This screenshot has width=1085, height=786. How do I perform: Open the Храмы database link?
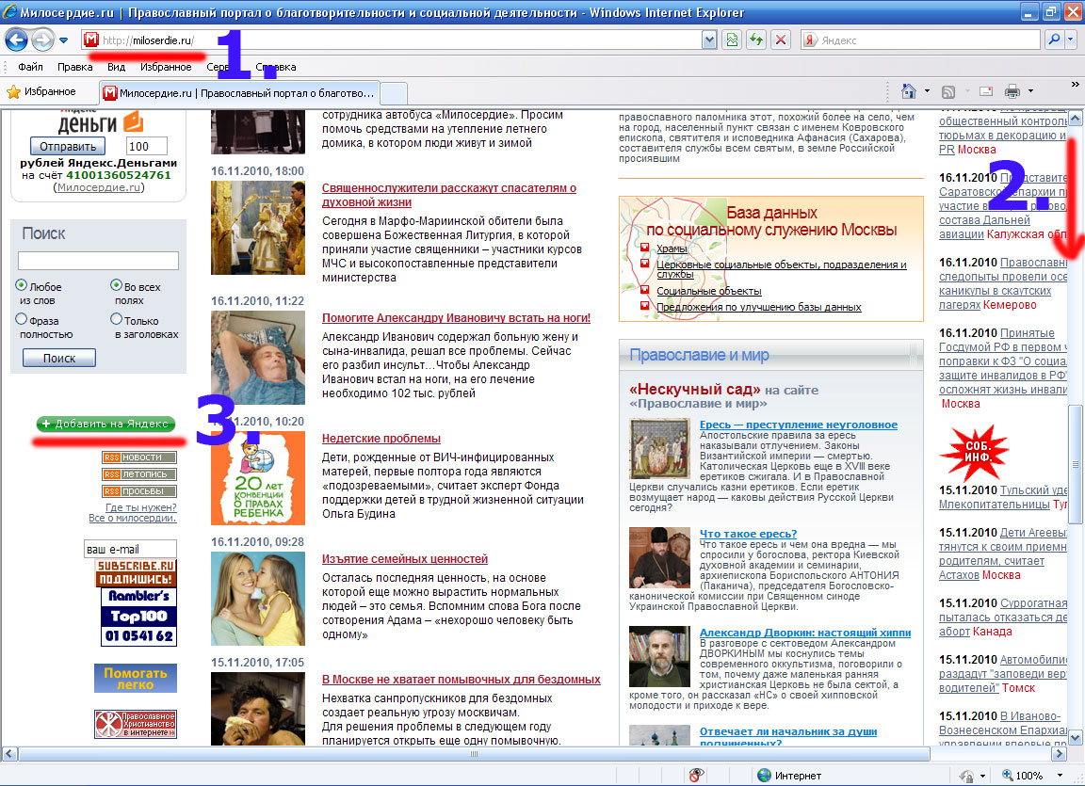pyautogui.click(x=672, y=249)
